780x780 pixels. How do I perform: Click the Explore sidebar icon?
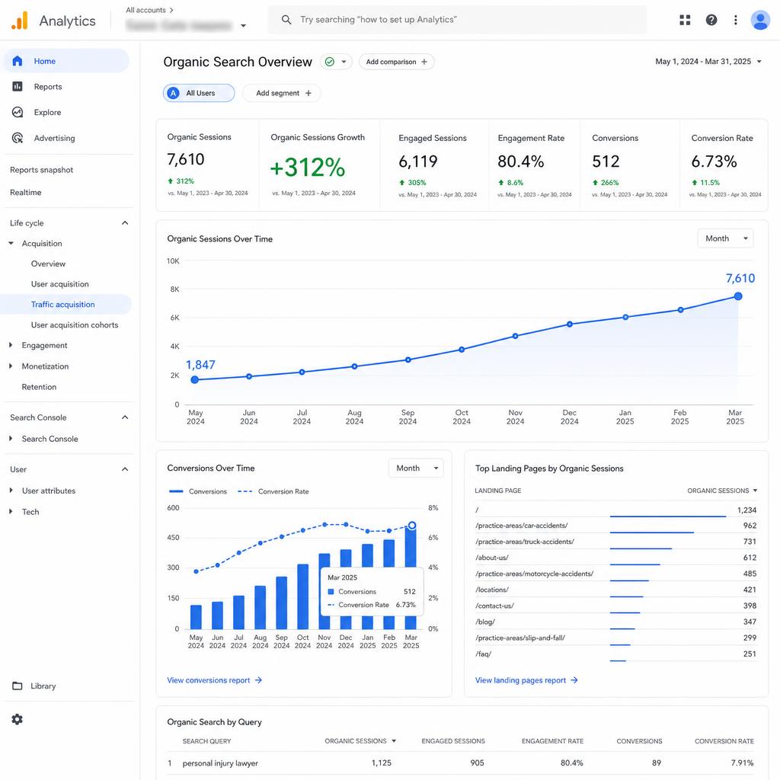18,113
